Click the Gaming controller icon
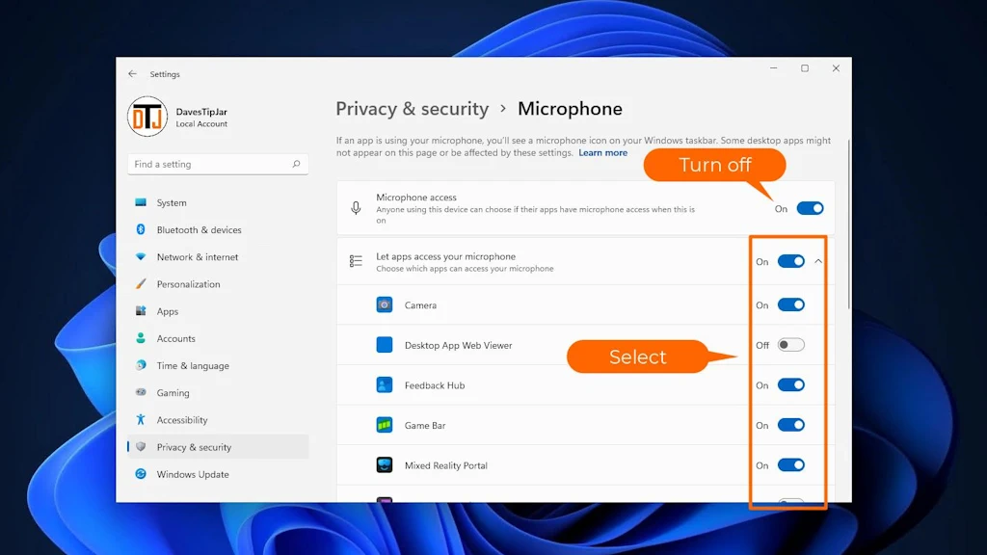 [x=141, y=392]
